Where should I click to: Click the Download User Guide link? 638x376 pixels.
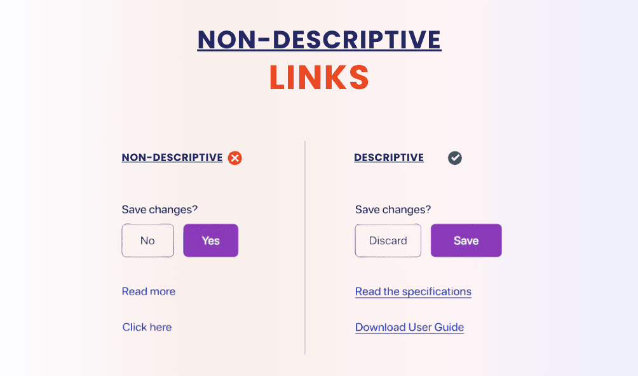click(x=409, y=327)
